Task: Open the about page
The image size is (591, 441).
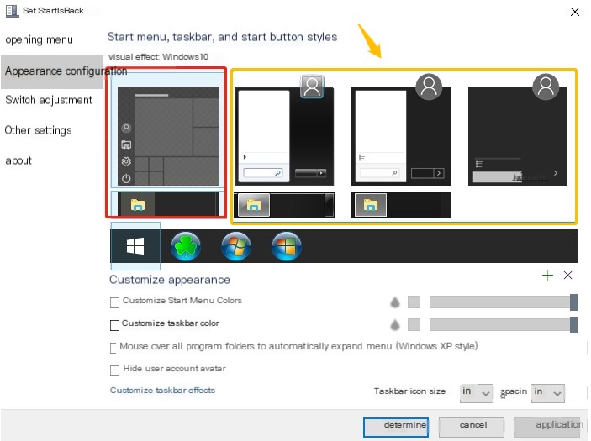Action: click(x=18, y=160)
